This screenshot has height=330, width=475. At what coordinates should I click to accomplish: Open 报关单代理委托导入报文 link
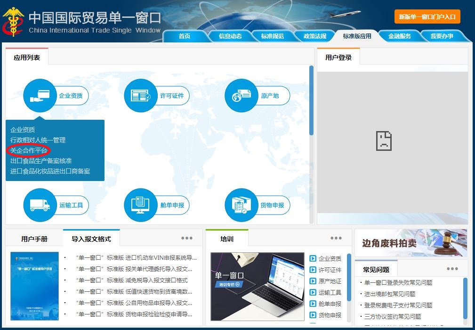tap(134, 269)
